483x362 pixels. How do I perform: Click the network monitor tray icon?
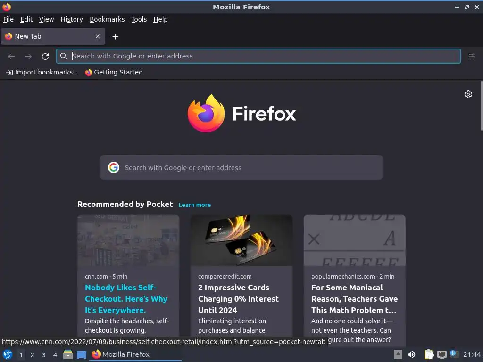click(441, 354)
